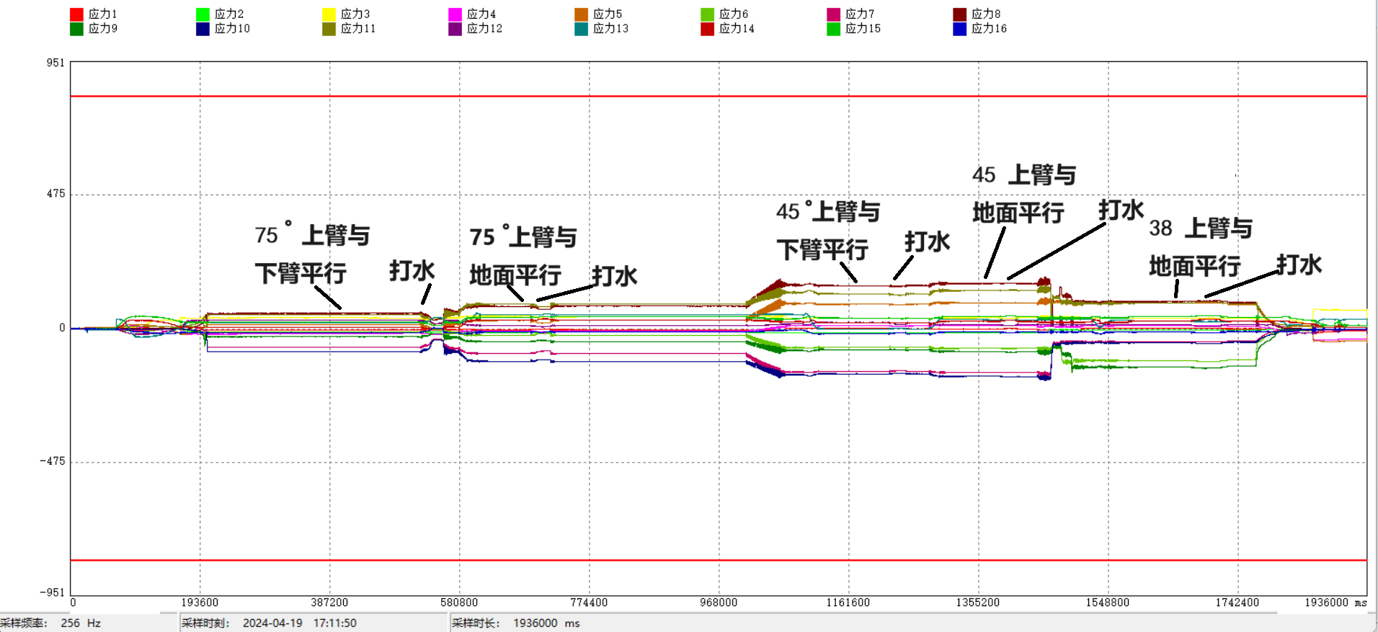Click the 应力15 legend label
This screenshot has height=632, width=1378.
[863, 29]
